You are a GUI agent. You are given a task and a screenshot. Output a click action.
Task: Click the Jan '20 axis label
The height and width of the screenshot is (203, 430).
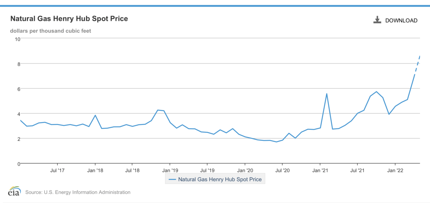[x=245, y=170]
